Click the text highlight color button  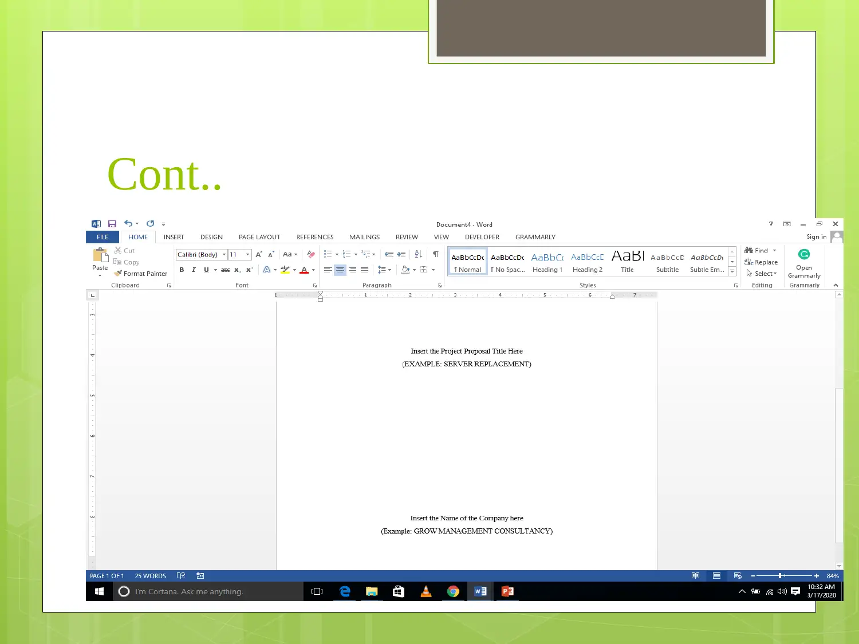(x=285, y=270)
